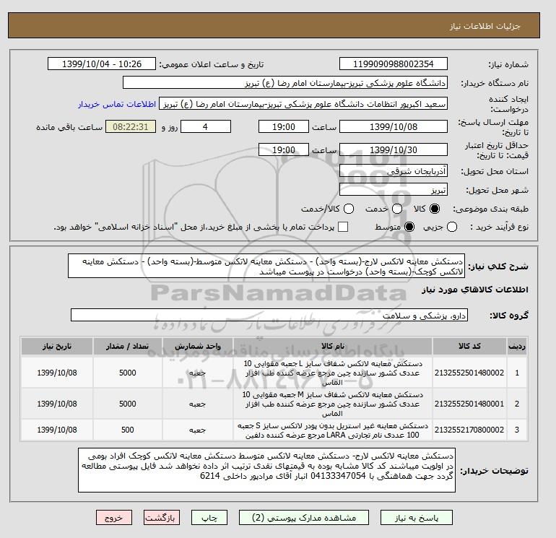The image size is (556, 538).
Task: Click quantity 5000 in row 1
Action: pos(128,373)
